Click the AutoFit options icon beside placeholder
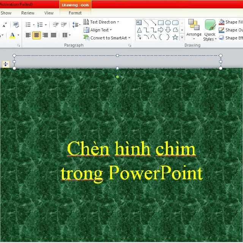The height and width of the screenshot is (243, 243). point(6,64)
